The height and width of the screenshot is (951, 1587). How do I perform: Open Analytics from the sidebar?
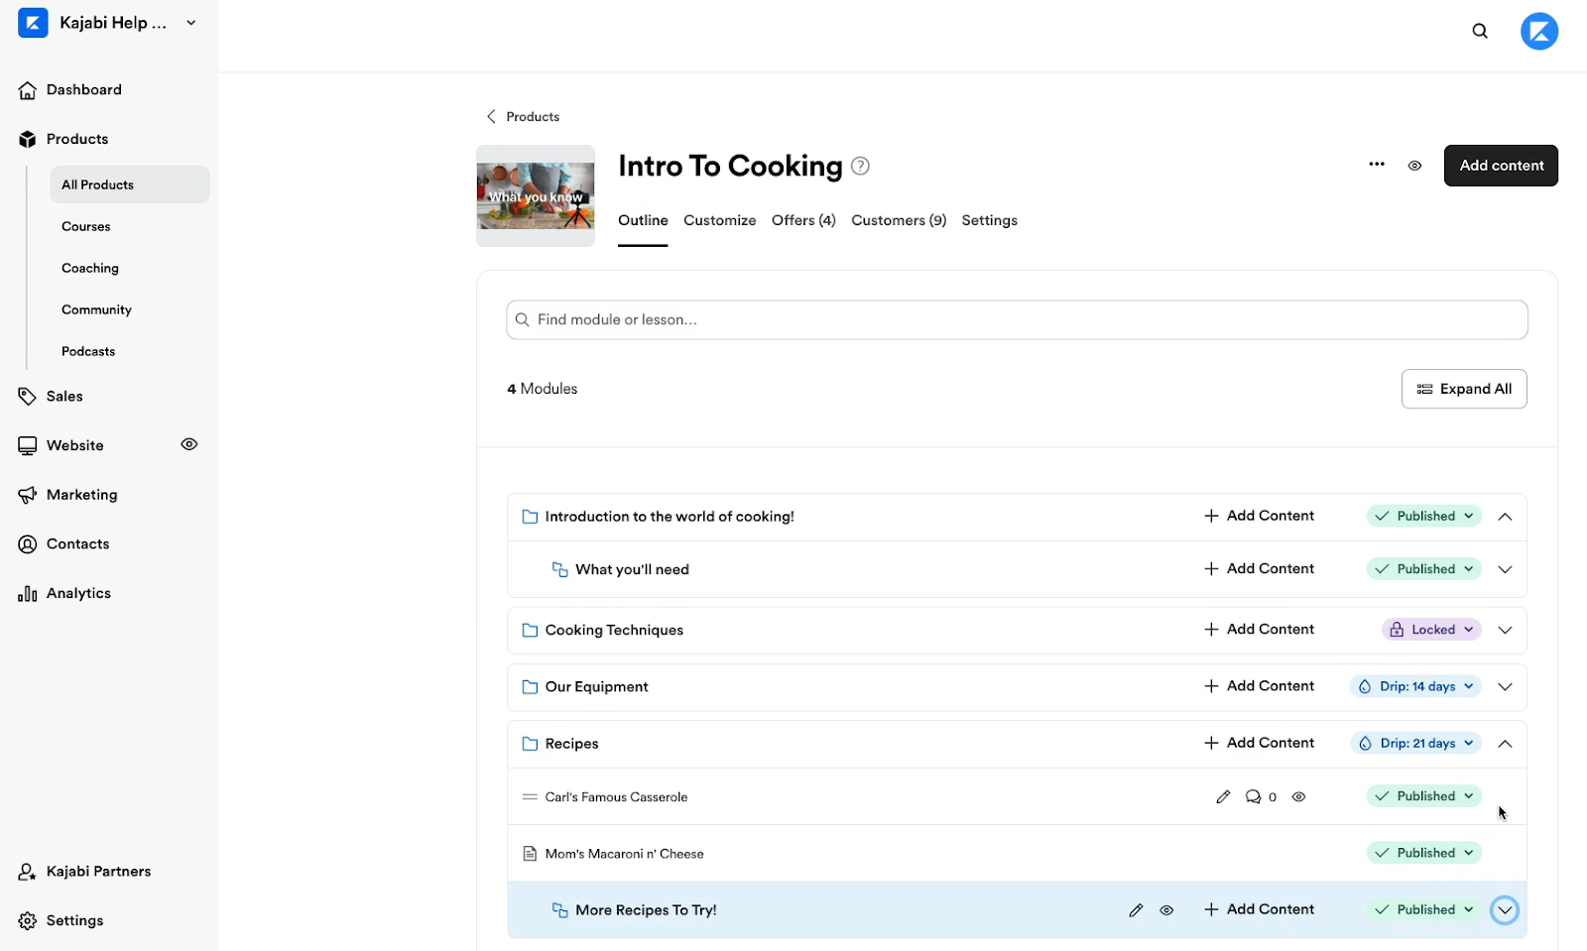78,594
